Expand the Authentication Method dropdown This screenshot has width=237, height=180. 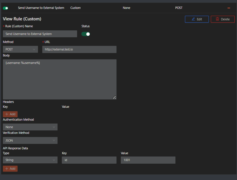(30, 127)
